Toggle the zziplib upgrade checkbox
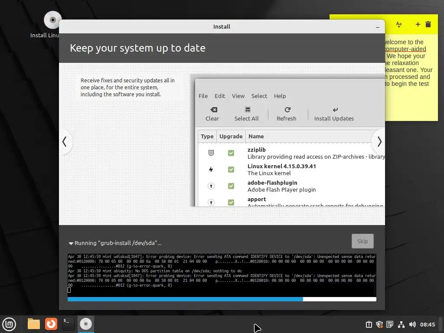Viewport: 444px width, 333px height. click(231, 153)
